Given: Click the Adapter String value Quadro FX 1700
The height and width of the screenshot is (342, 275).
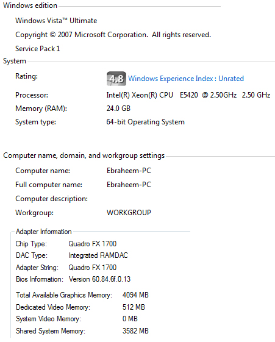Looking at the screenshot, I should pyautogui.click(x=93, y=268).
